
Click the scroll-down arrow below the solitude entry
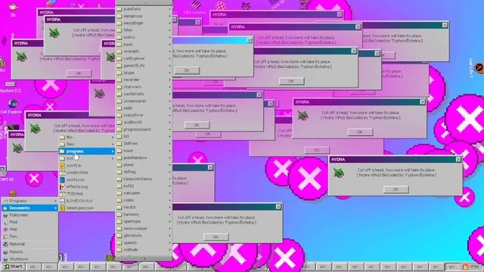pos(144,258)
